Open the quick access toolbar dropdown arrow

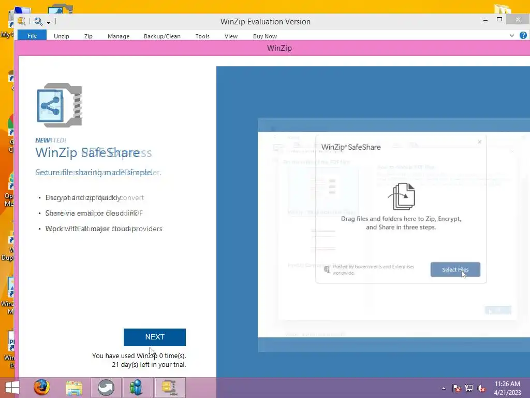(48, 22)
